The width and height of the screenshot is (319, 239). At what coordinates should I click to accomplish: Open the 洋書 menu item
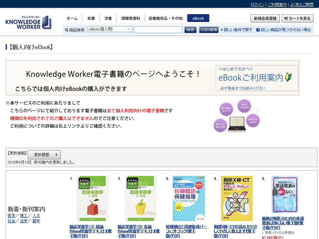108,18
